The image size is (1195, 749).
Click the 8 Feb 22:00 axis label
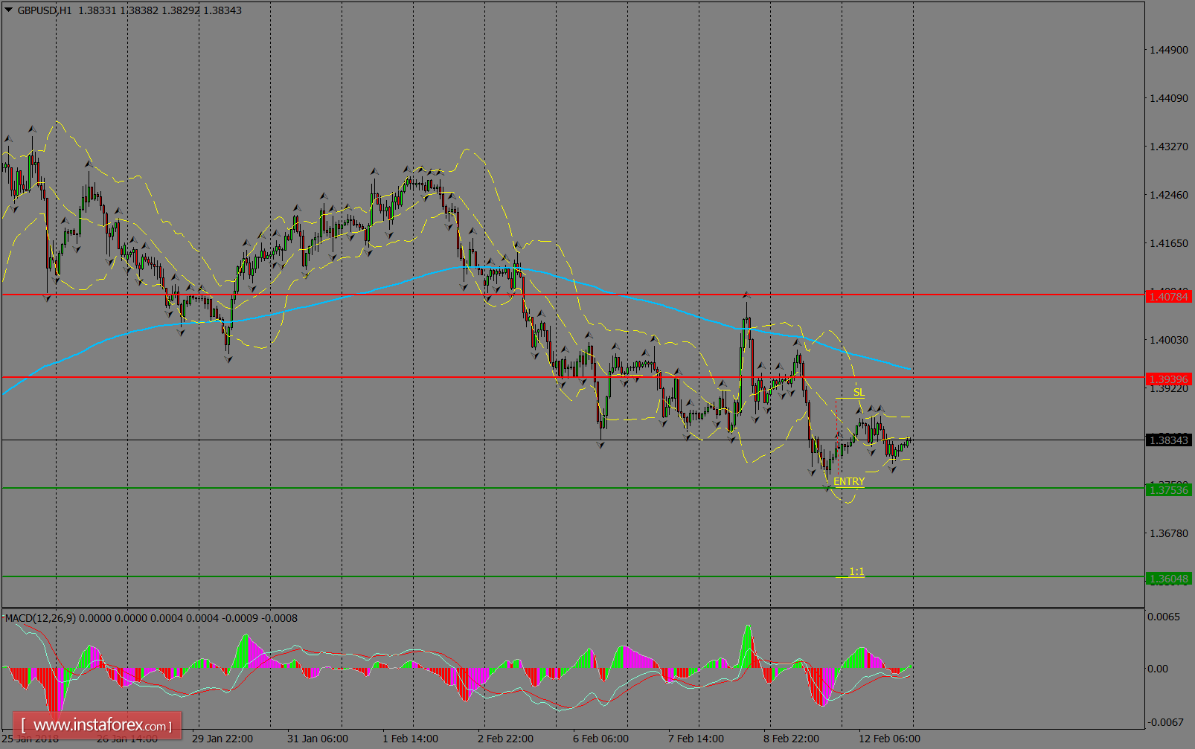click(792, 739)
